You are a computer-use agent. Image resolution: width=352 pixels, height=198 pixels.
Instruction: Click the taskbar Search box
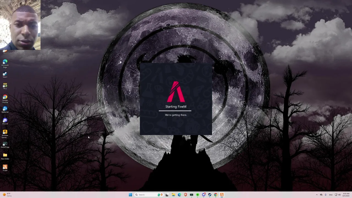(x=148, y=195)
